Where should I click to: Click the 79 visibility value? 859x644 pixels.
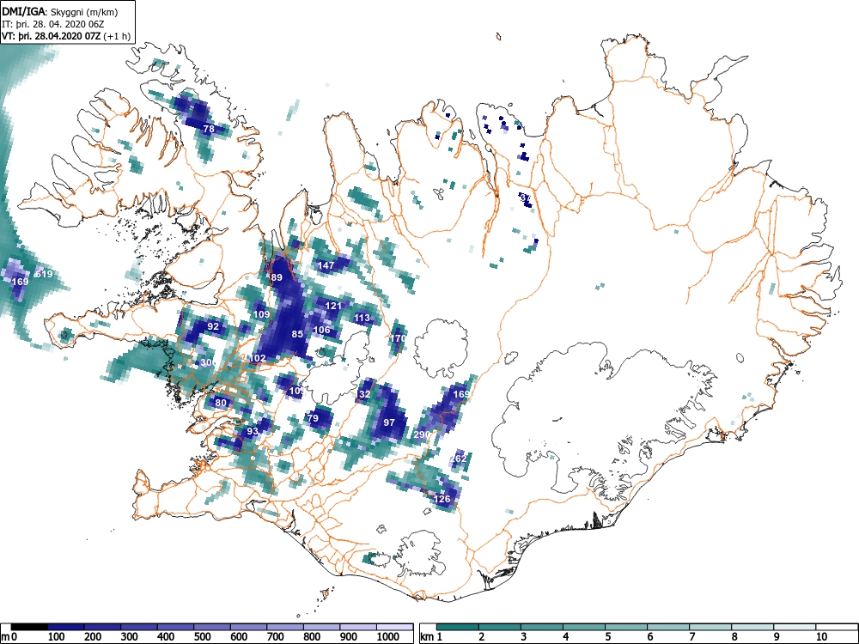pyautogui.click(x=313, y=418)
